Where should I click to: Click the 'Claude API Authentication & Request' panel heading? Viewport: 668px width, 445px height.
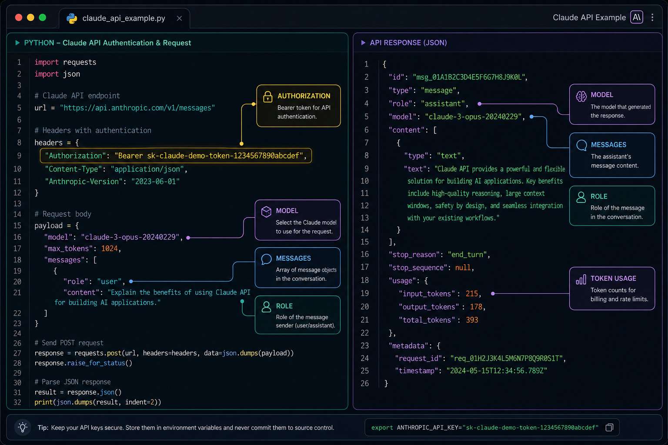coord(127,43)
